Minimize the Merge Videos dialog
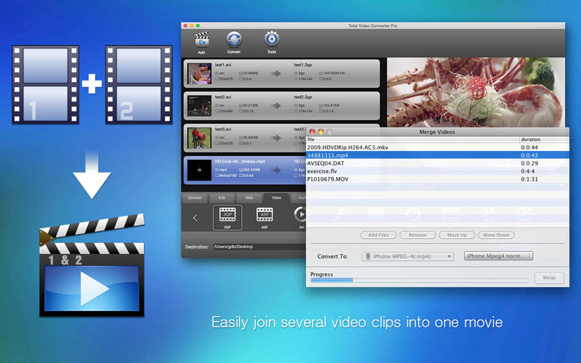The height and width of the screenshot is (363, 581). [321, 132]
